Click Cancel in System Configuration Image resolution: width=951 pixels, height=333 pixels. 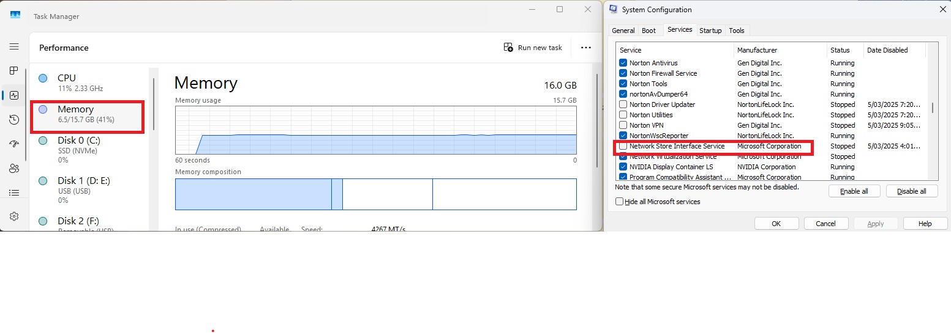(826, 224)
